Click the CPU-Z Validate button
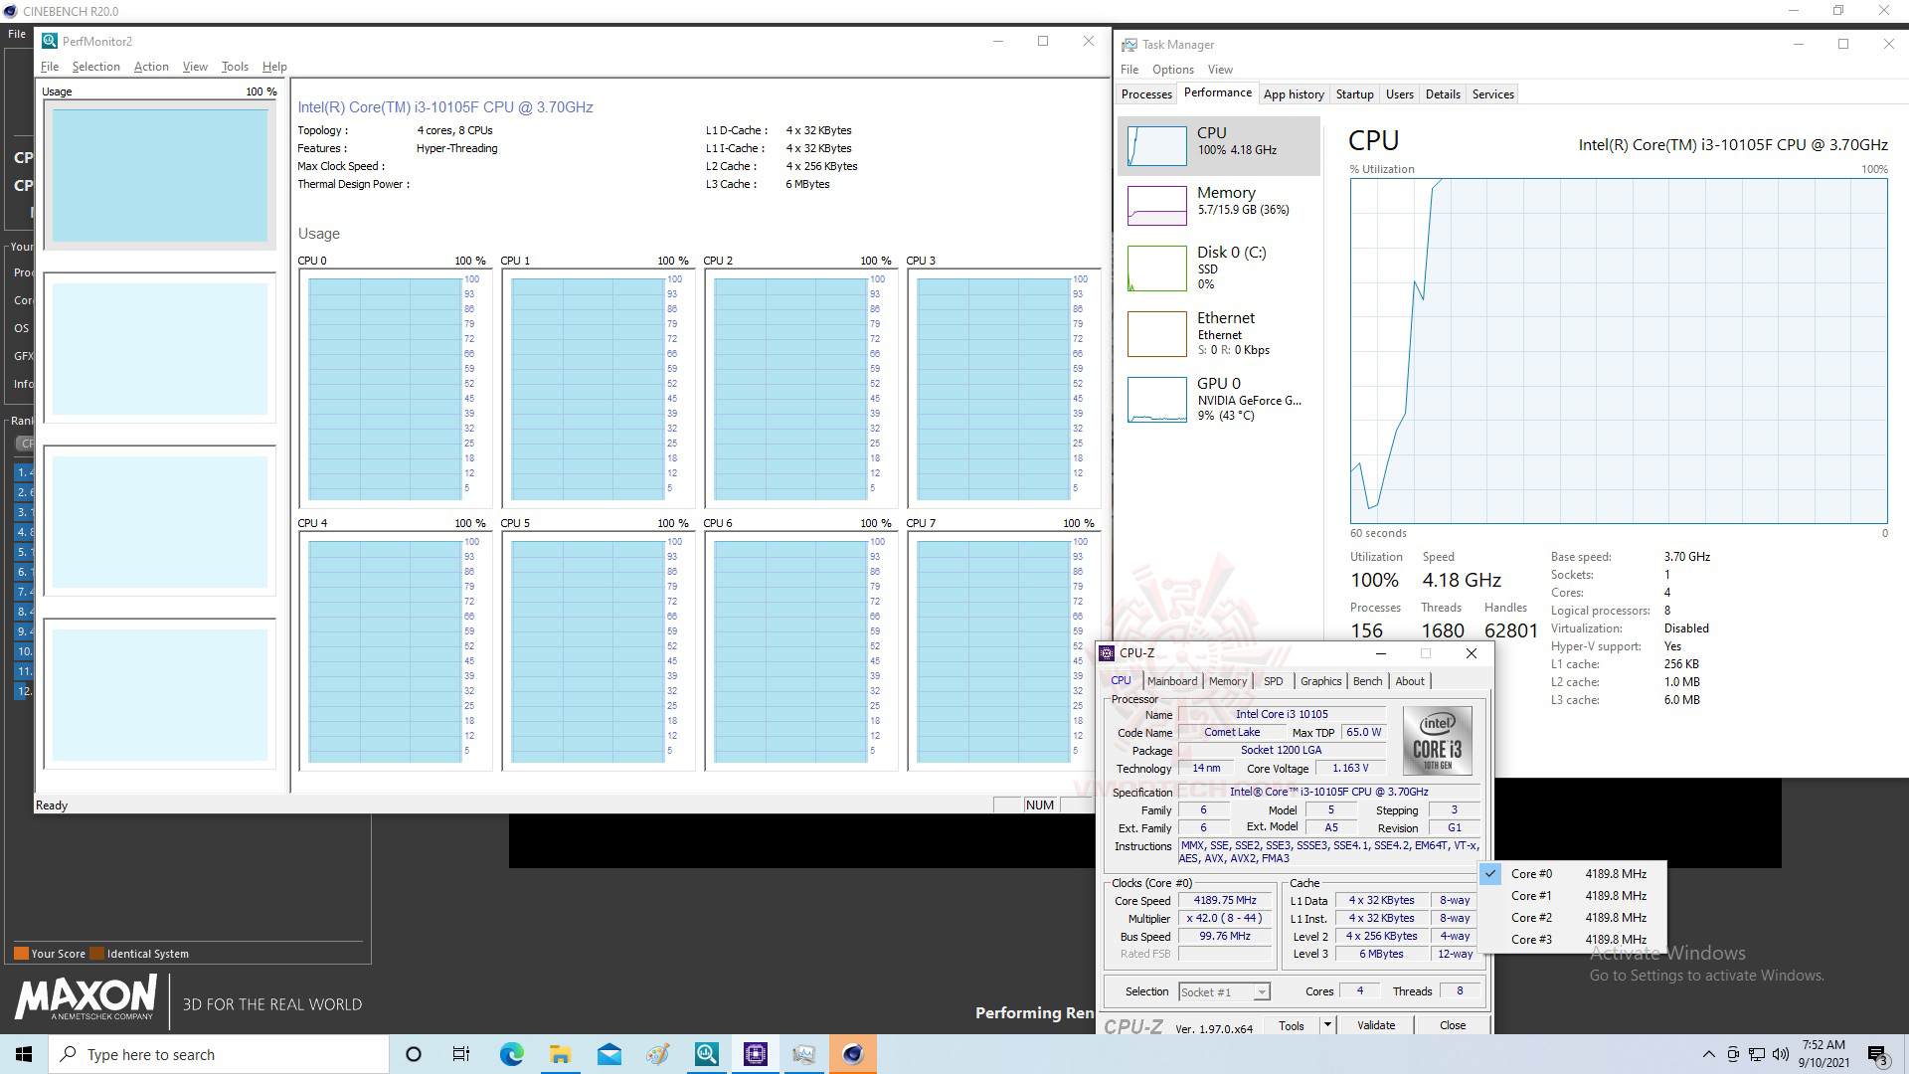This screenshot has width=1909, height=1074. [1375, 1025]
